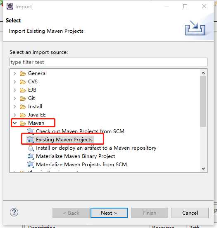
Task: Click the scrollbar up arrow
Action: 203,73
